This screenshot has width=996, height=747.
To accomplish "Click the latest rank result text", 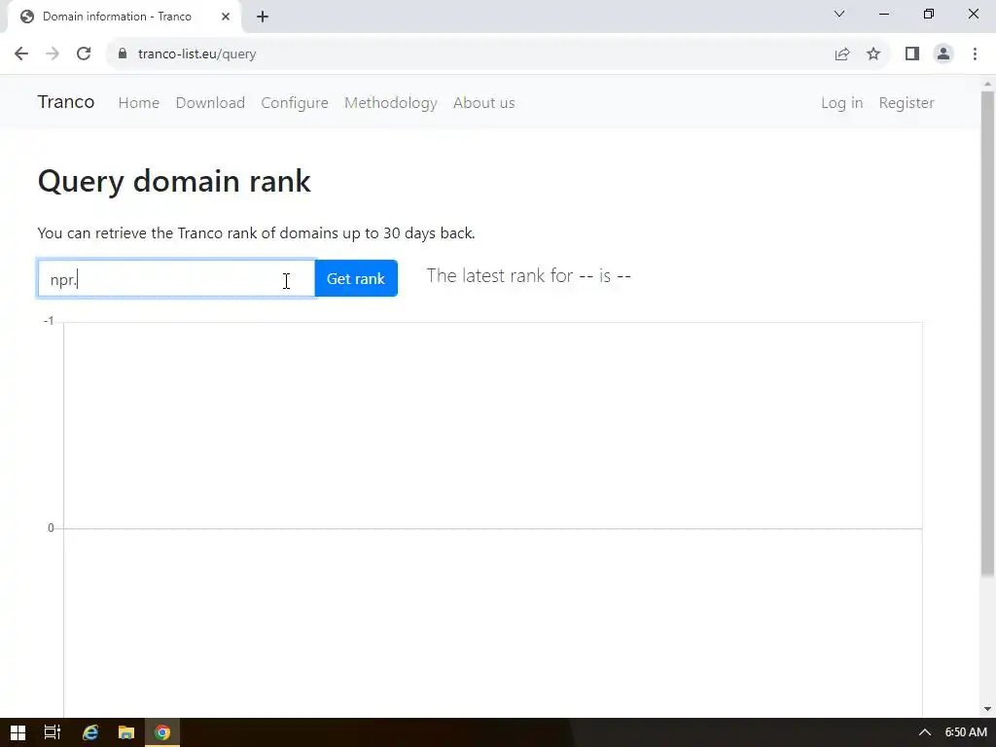I will pos(528,275).
